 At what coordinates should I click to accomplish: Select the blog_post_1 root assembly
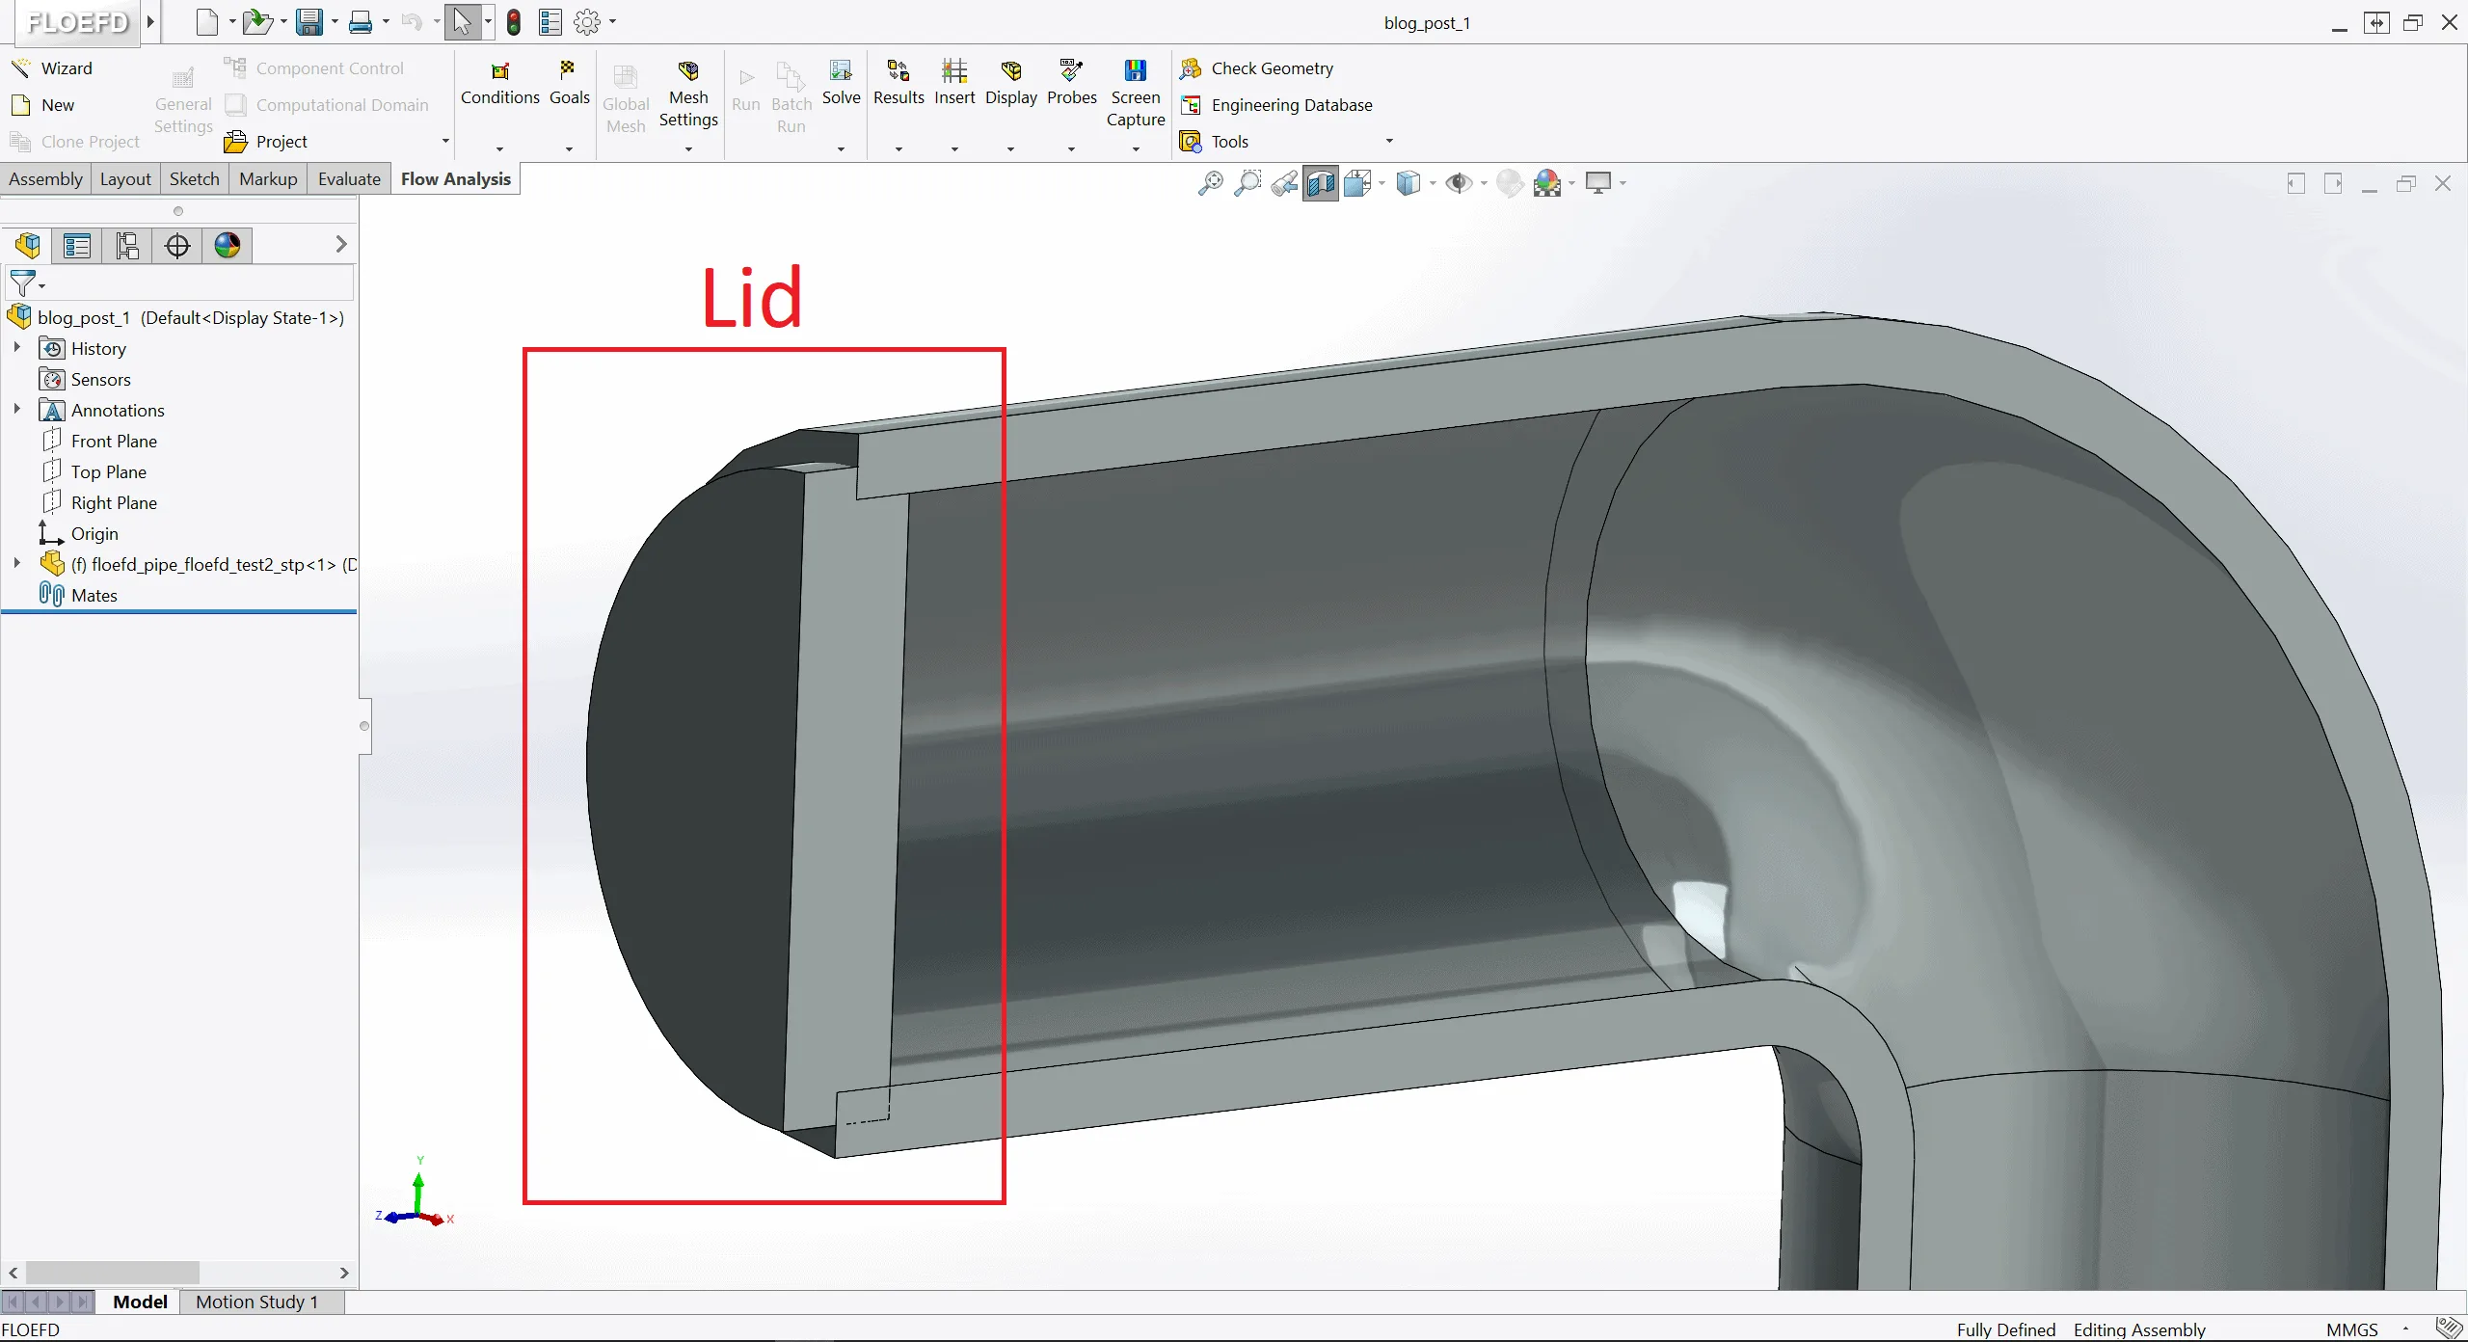(x=176, y=317)
